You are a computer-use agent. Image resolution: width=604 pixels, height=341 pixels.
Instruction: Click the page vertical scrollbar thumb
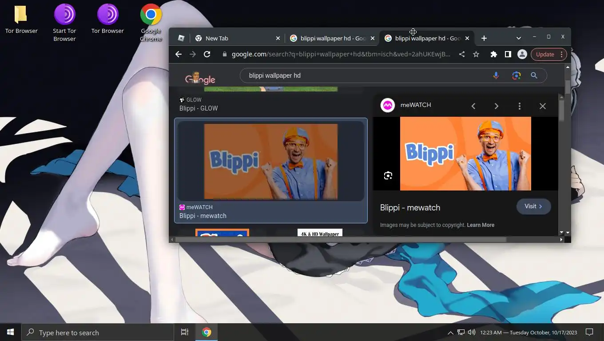coord(568,87)
